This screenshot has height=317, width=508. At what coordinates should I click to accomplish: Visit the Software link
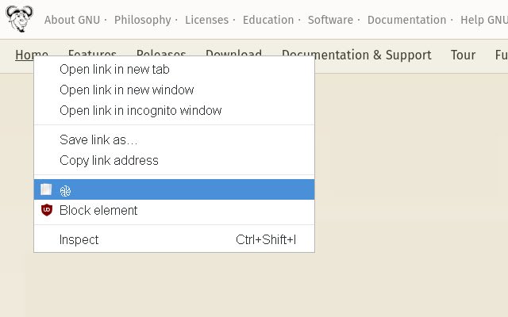[x=330, y=20]
